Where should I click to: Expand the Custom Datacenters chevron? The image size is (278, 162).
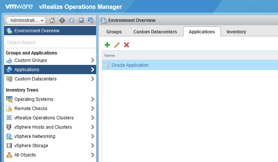(x=92, y=79)
